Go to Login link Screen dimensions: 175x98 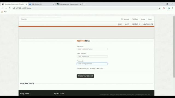click(x=150, y=19)
